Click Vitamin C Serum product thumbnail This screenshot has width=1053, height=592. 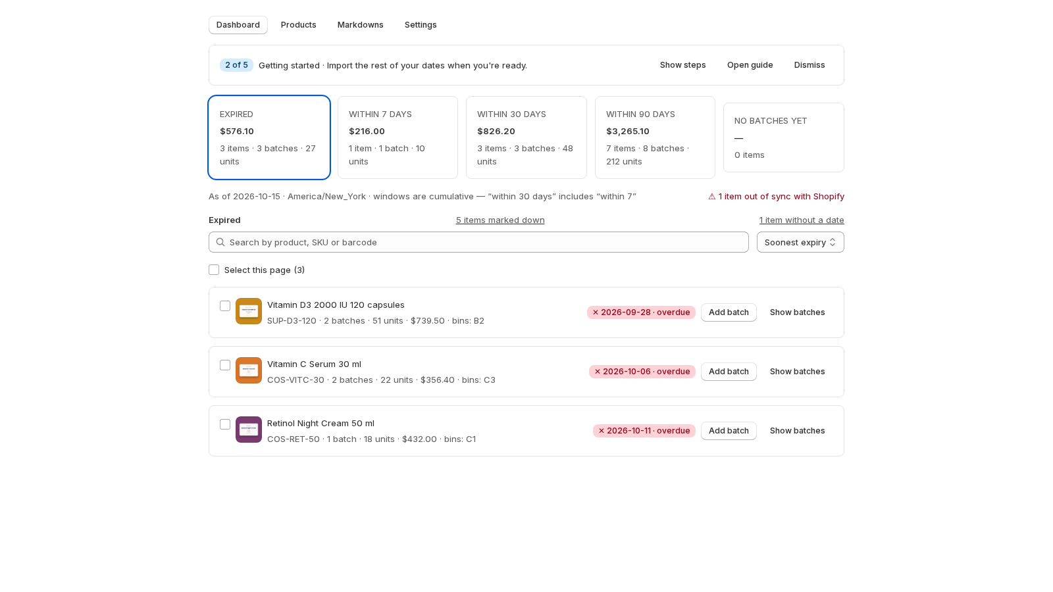click(x=249, y=370)
